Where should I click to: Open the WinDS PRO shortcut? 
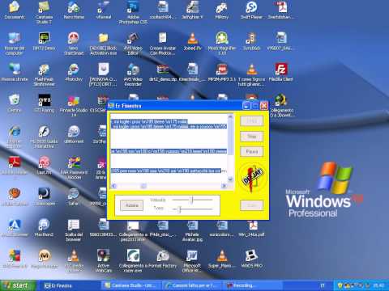[x=251, y=258]
